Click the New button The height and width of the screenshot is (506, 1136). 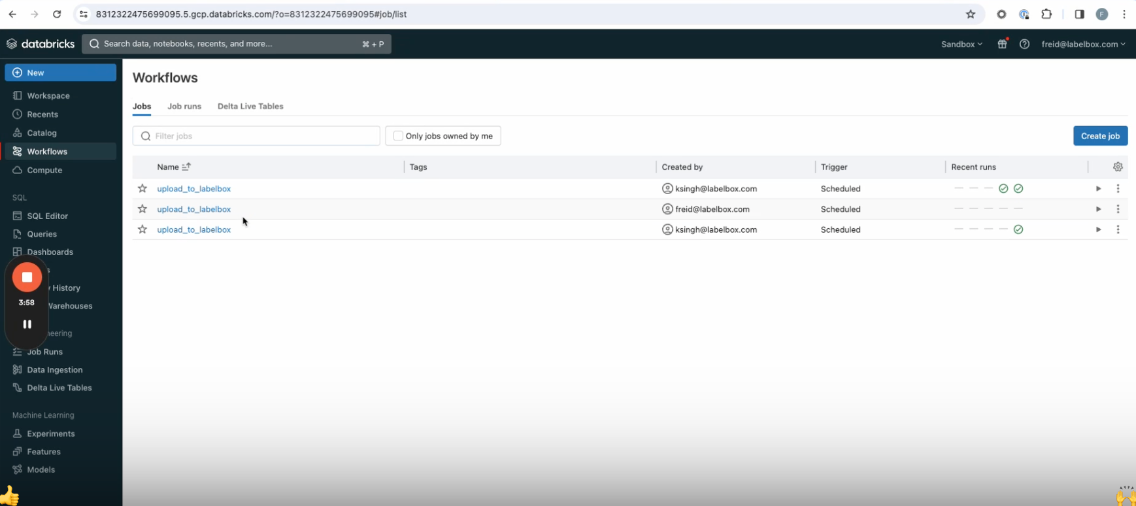coord(60,73)
